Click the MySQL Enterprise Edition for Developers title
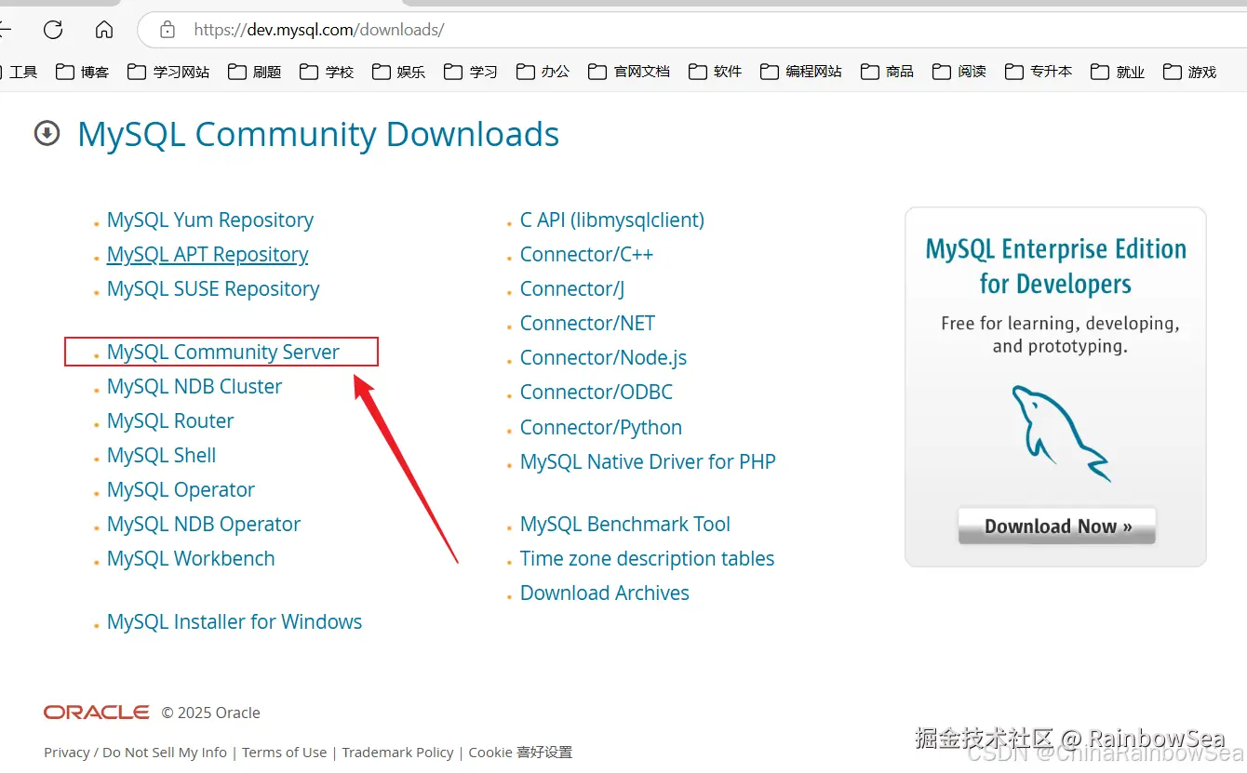Screen dimensions: 1247x773 tap(1055, 267)
